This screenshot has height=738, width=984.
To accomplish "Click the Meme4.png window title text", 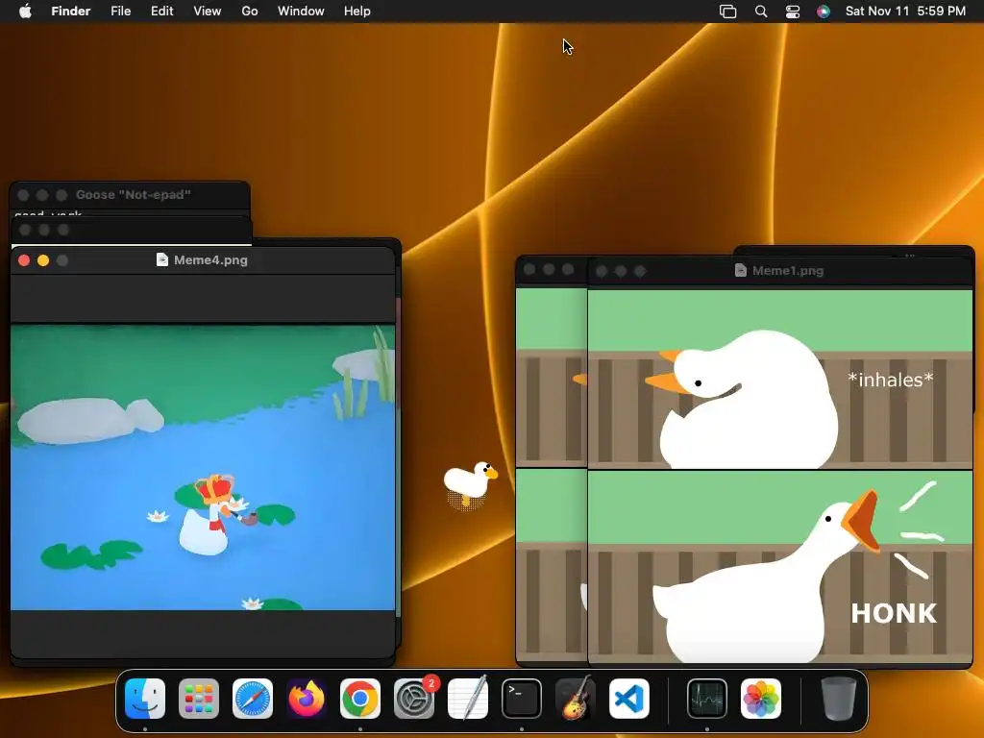I will click(x=210, y=259).
